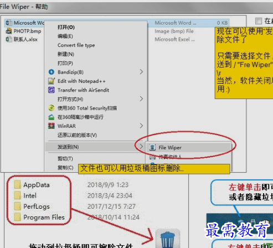Click the 联系人.xlsx Excel file icon
Image resolution: width=273 pixels, height=248 pixels.
coord(9,39)
